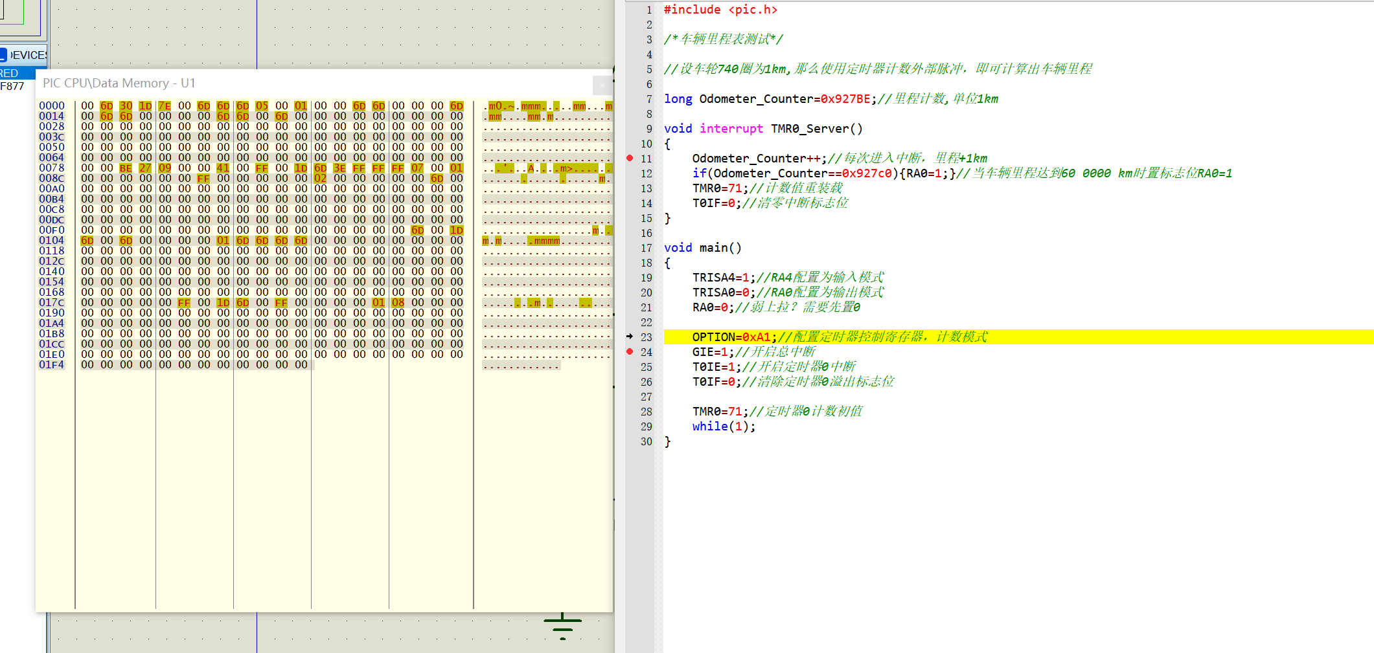Toggle the breakpoint on line 11
This screenshot has width=1374, height=653.
(x=630, y=159)
